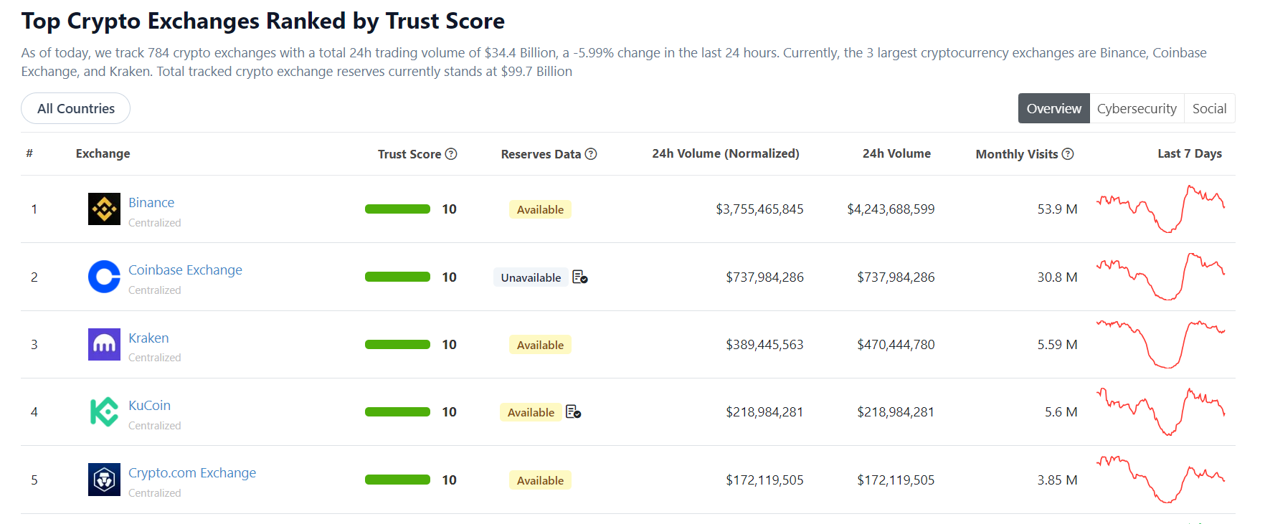Click KuCoin's reserves audit document icon
This screenshot has height=524, width=1265.
tap(573, 412)
